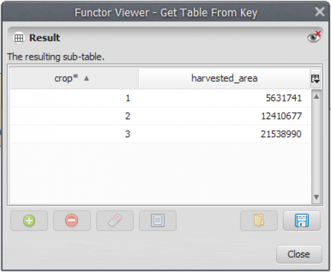
Task: Toggle sort arrow on crop column
Action: coord(87,78)
